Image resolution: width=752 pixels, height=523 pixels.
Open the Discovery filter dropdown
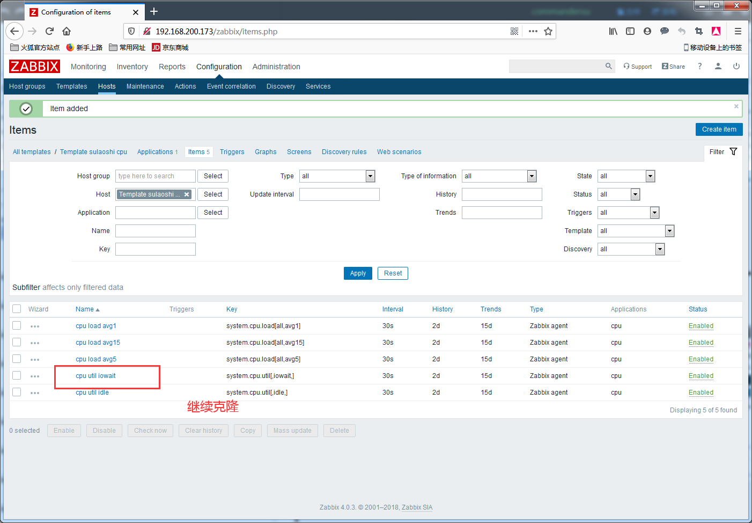click(631, 249)
